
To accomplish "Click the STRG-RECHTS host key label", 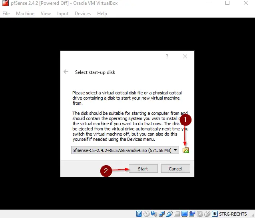I will point(233,214).
